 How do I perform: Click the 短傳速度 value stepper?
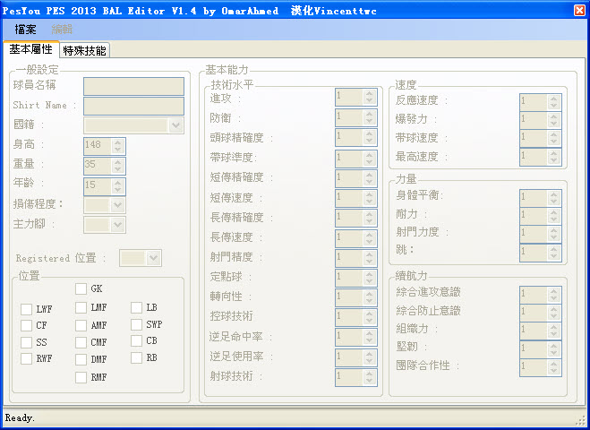click(x=356, y=198)
